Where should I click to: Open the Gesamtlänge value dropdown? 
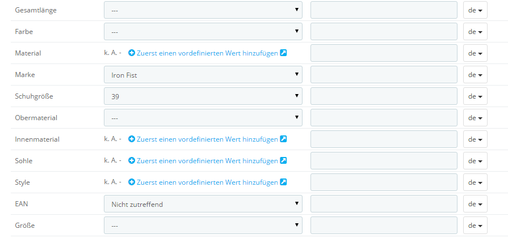pos(203,10)
